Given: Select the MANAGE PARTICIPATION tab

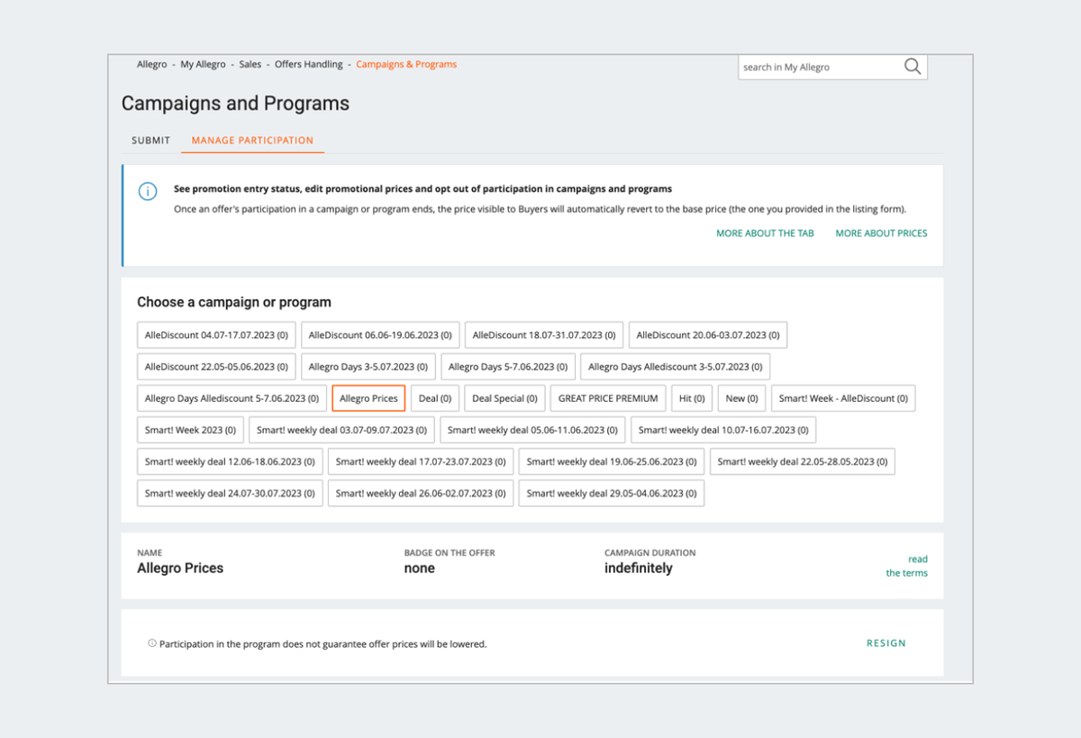Looking at the screenshot, I should click(x=252, y=141).
